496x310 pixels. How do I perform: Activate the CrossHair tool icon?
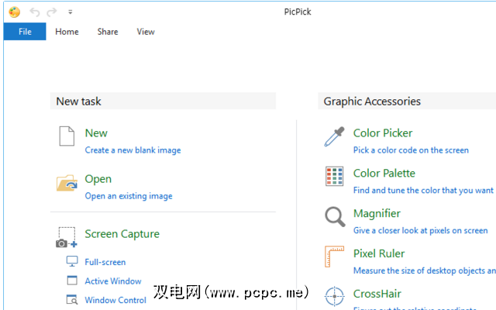[x=334, y=296]
